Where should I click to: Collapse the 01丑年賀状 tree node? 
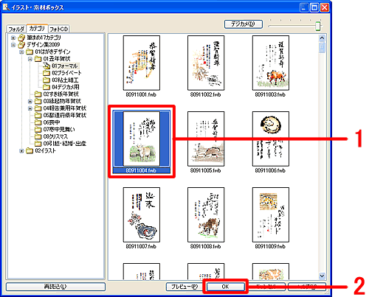pyautogui.click(x=30, y=59)
